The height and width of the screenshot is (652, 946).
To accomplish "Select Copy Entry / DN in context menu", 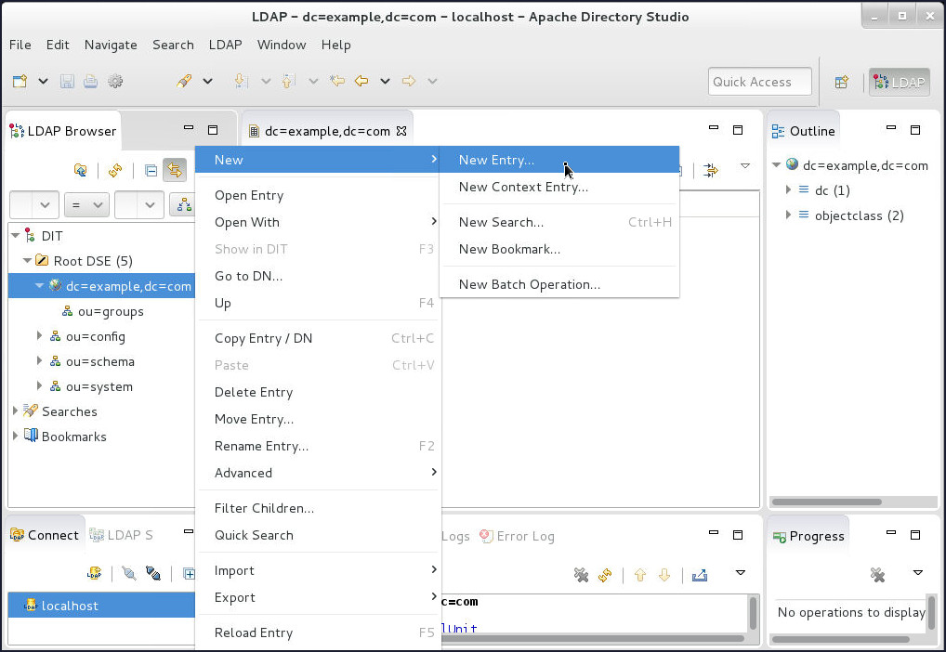I will click(318, 338).
